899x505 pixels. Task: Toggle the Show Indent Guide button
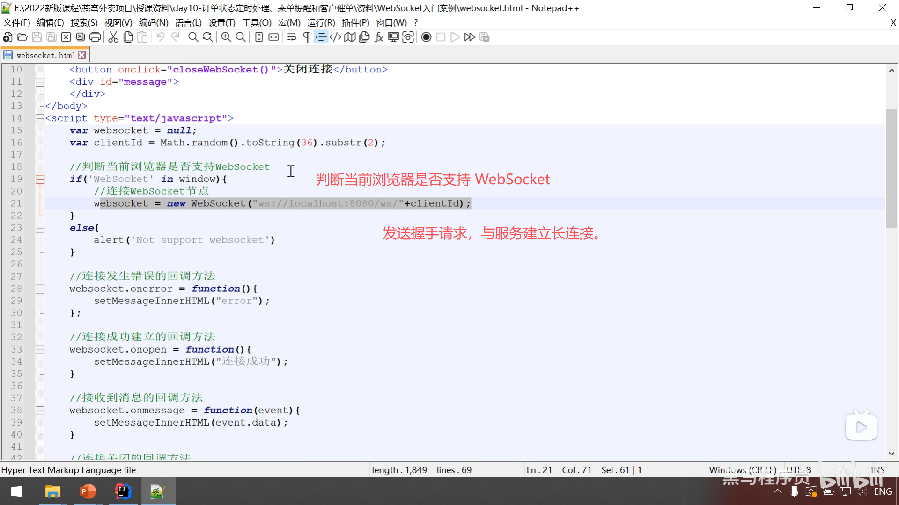[321, 37]
